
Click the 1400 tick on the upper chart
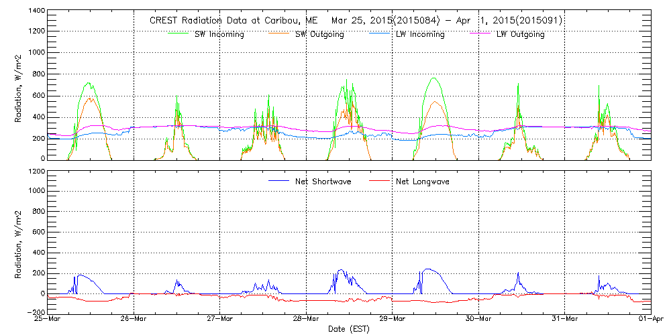tap(36, 12)
